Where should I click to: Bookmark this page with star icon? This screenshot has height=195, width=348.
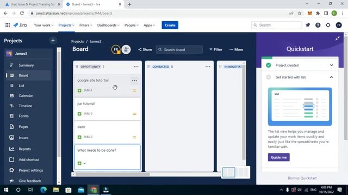(300, 13)
